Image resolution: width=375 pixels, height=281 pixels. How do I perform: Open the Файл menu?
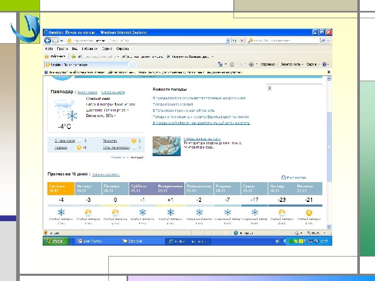pos(49,49)
